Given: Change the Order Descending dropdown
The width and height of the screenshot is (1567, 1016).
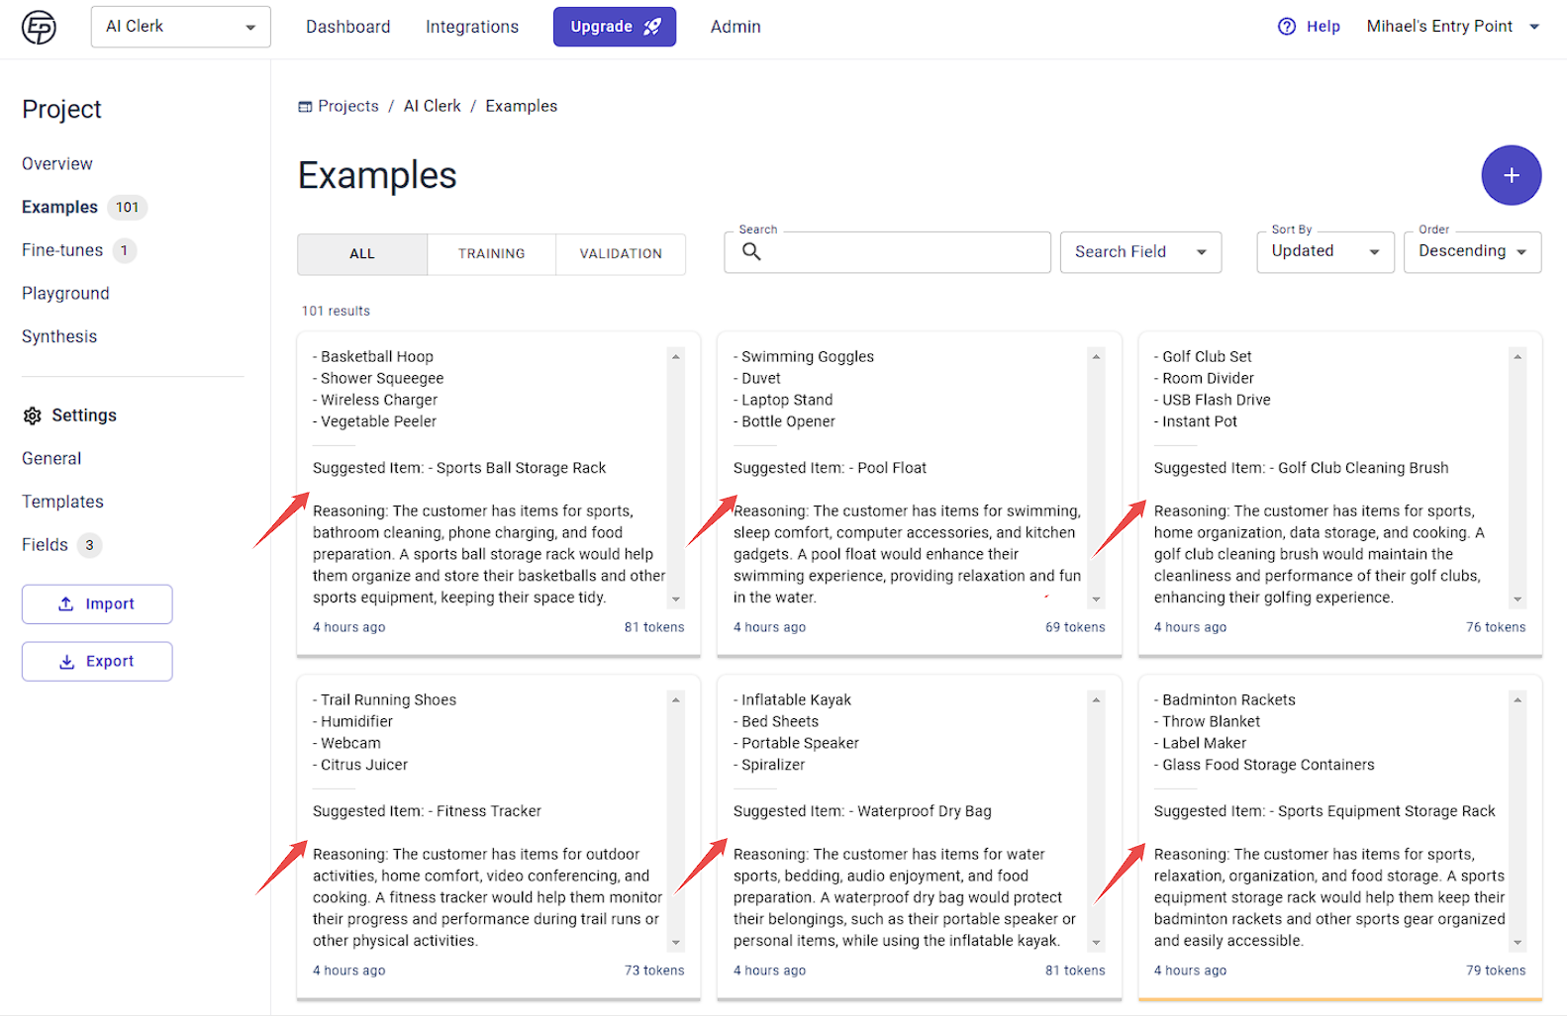Looking at the screenshot, I should click(1472, 252).
